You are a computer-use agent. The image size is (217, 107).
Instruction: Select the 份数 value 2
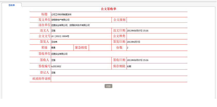[128, 48]
